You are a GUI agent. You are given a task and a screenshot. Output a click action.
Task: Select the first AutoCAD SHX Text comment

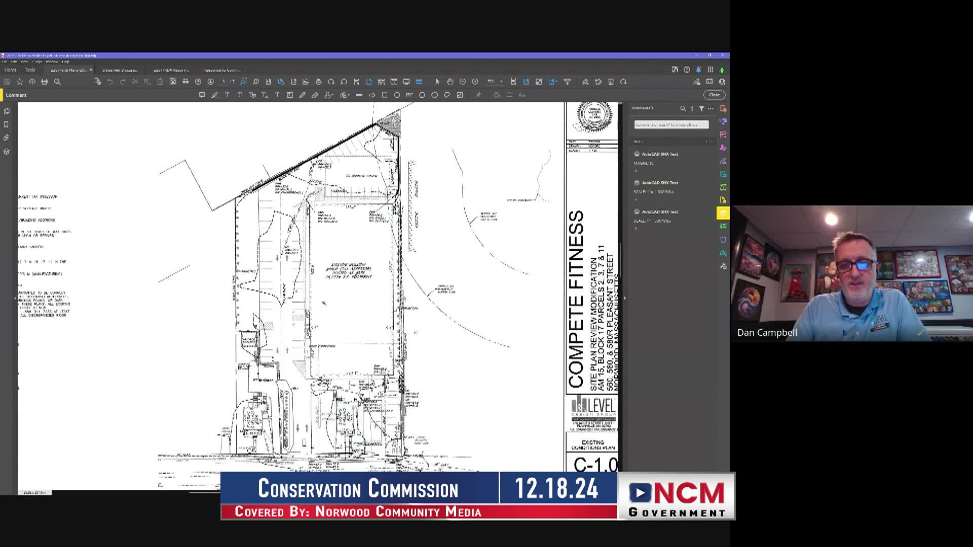point(659,154)
